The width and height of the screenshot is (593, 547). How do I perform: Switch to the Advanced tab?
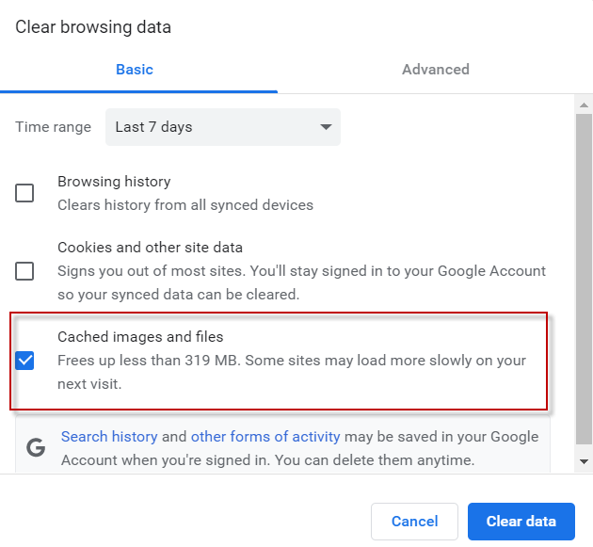[435, 70]
